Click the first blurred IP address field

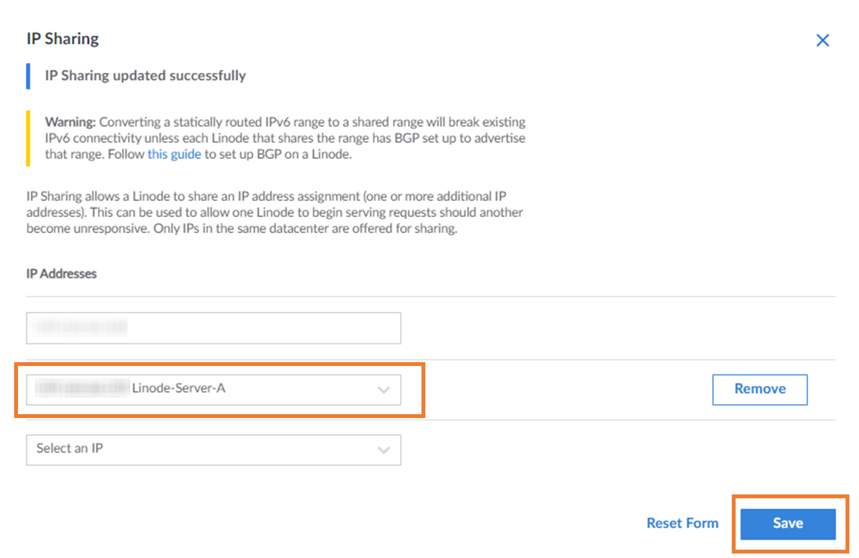click(213, 328)
